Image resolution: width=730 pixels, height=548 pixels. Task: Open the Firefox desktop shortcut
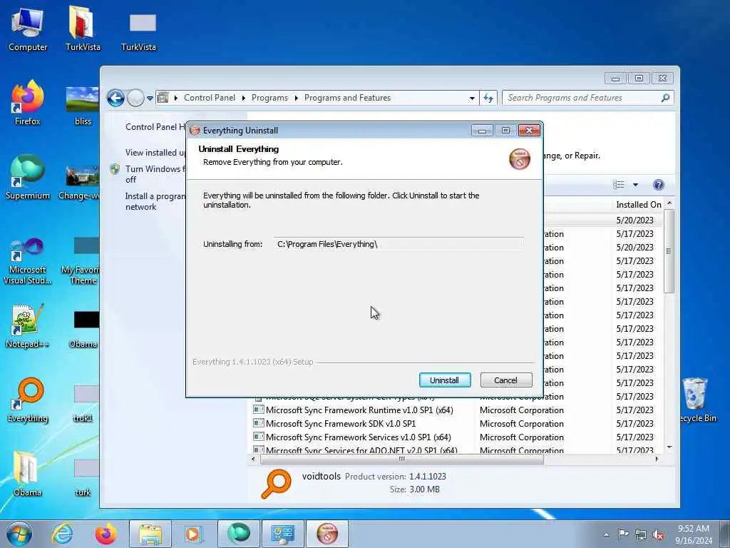[28, 103]
